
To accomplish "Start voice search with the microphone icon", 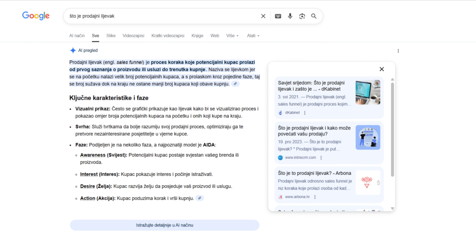I will click(290, 16).
